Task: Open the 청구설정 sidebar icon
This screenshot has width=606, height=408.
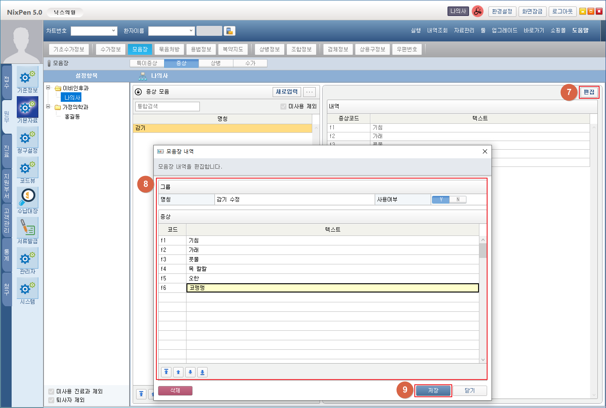Action: coord(27,139)
